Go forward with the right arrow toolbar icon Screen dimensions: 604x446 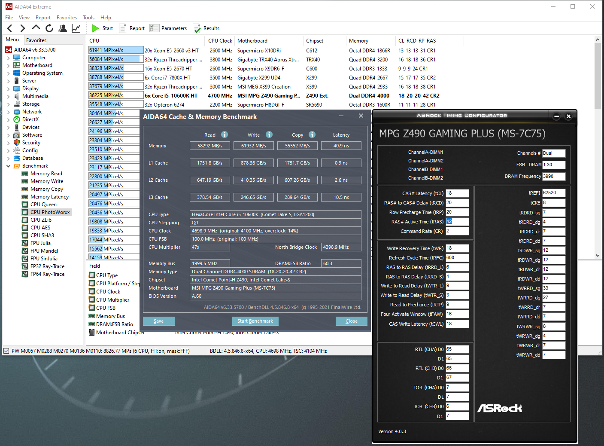coord(23,28)
